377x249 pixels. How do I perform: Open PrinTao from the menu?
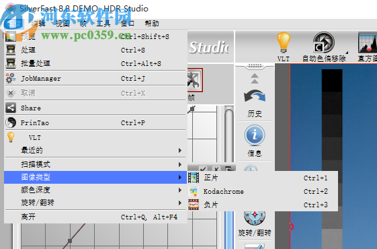pyautogui.click(x=95, y=122)
